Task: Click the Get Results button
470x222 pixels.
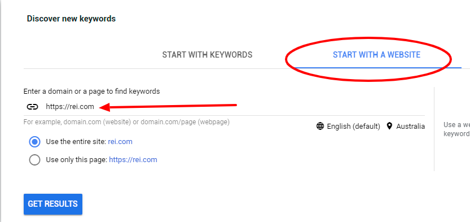Action: tap(53, 204)
